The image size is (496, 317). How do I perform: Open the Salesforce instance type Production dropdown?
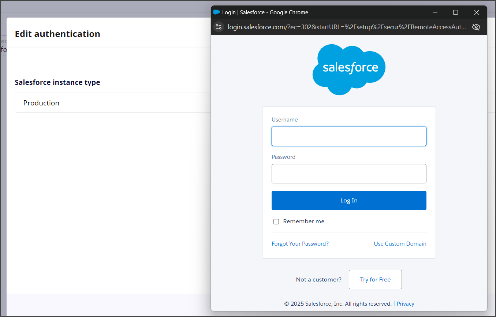(113, 103)
